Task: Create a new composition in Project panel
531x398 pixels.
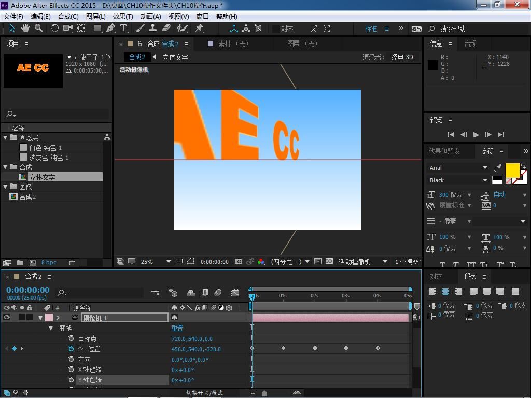Action: [33, 262]
